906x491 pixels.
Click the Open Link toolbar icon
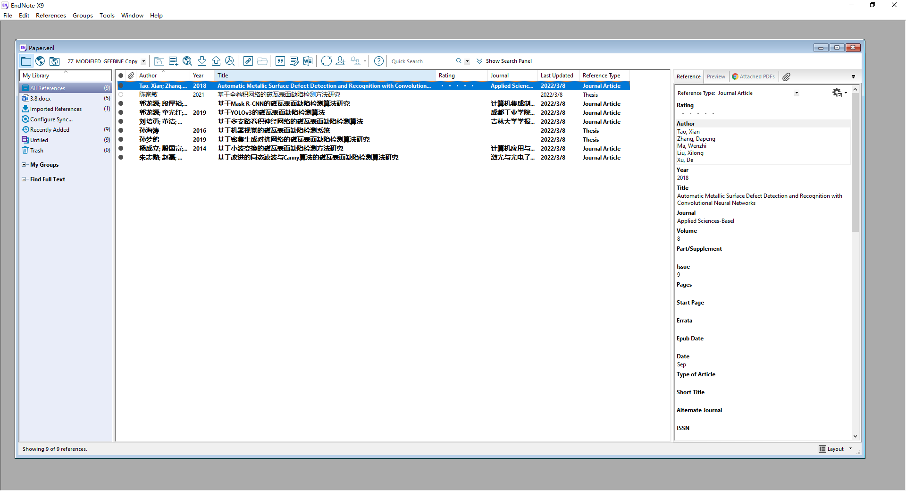[248, 61]
